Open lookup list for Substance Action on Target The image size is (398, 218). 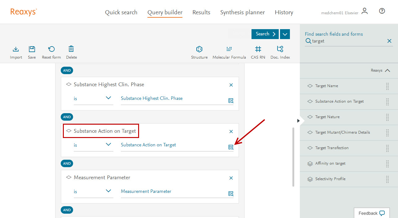tap(231, 147)
